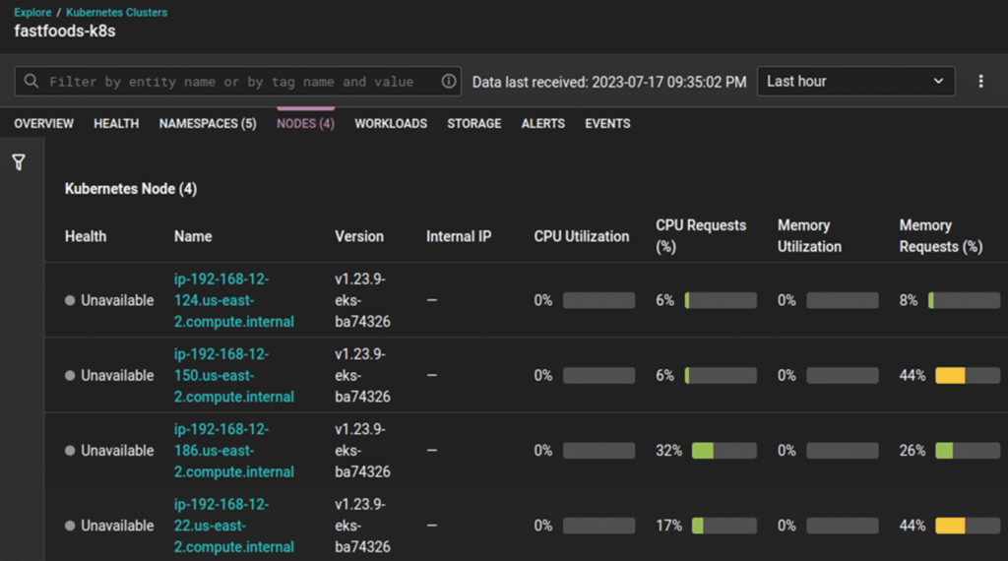Click CPU Utilization 0% bar for node 124
Viewport: 1008px width, 561px height.
coord(599,300)
